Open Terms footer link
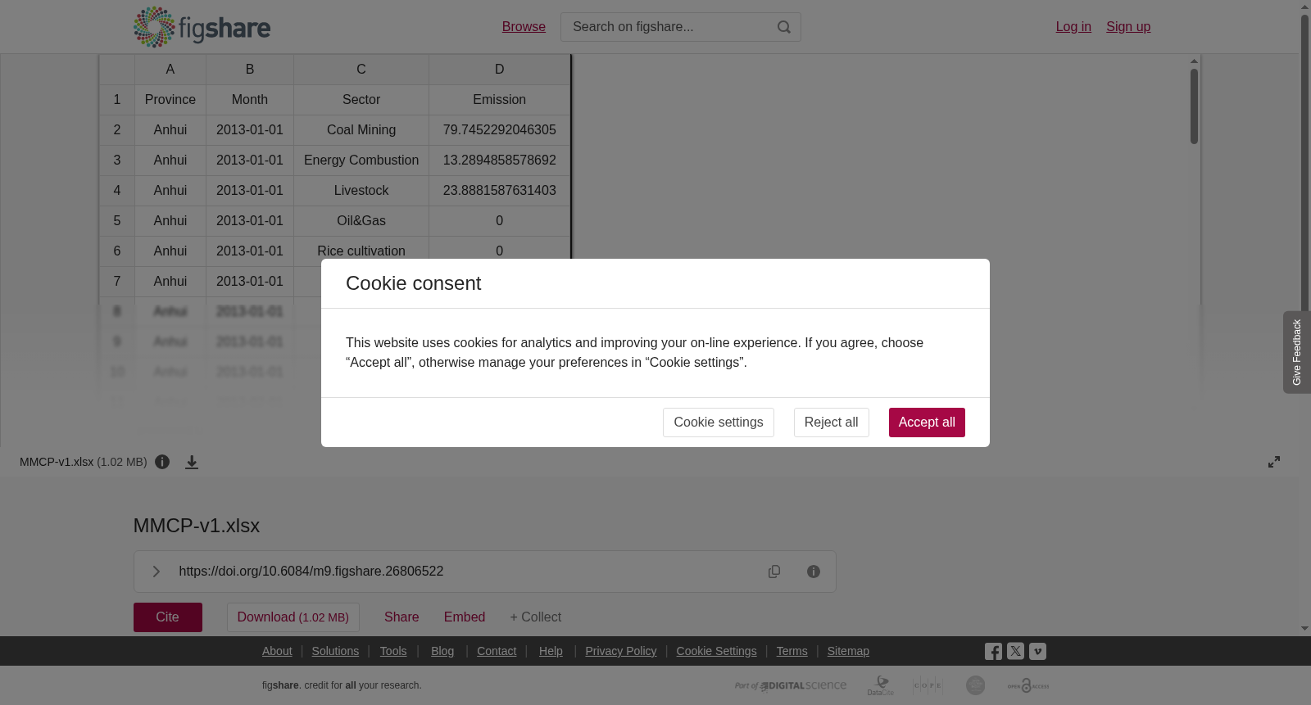Viewport: 1311px width, 705px height. pyautogui.click(x=792, y=651)
